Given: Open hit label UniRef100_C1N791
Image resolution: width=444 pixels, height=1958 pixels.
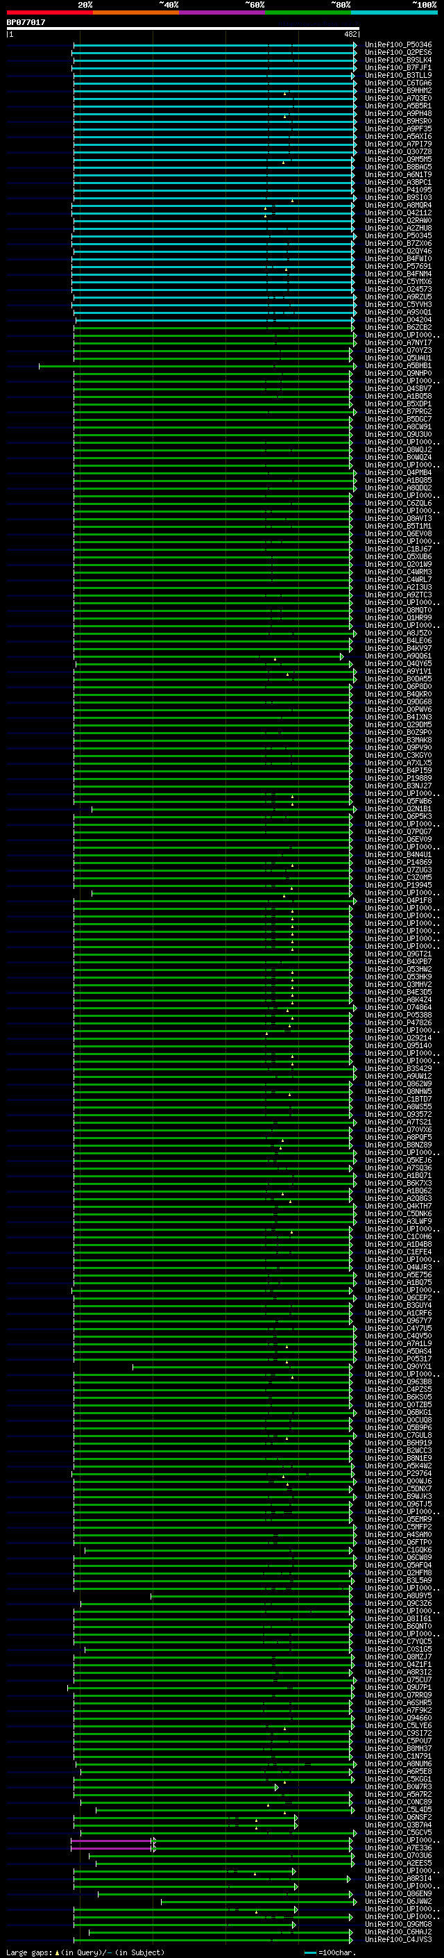Looking at the screenshot, I should (x=398, y=1756).
